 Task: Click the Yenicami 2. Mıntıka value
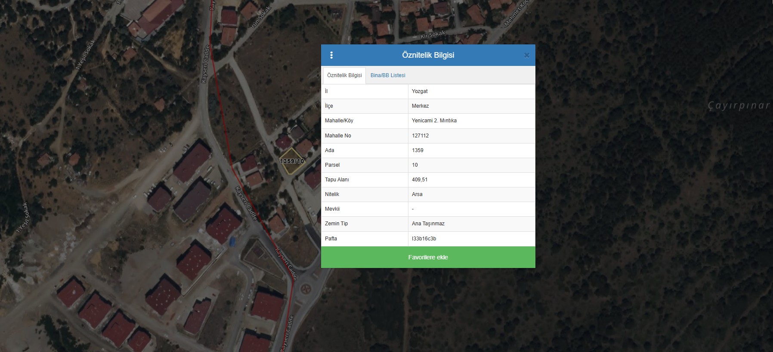434,121
